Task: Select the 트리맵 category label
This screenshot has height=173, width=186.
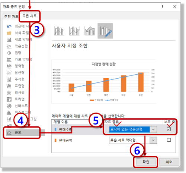Action: (20, 99)
